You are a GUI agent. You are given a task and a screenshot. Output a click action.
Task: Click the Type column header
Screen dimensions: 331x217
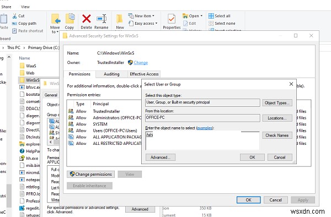(80, 104)
